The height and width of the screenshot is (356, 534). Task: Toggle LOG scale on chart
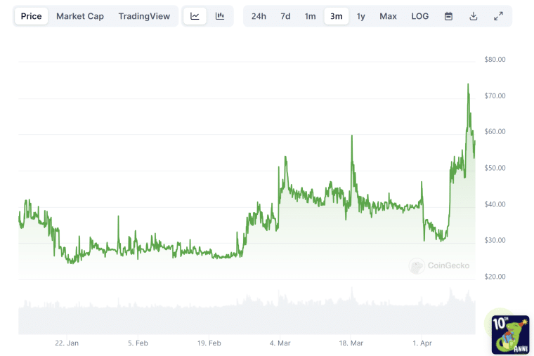[420, 16]
